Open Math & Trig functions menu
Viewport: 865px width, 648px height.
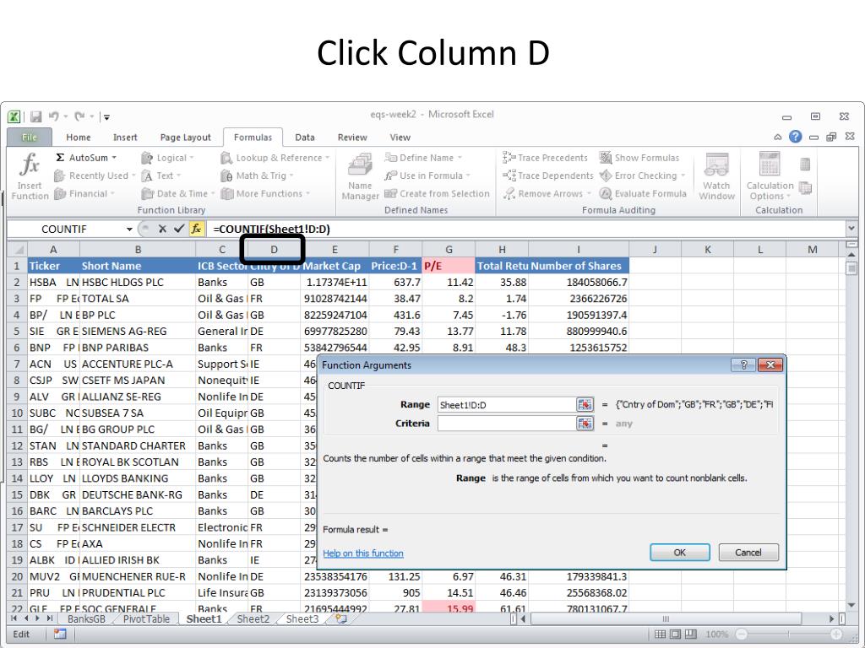[257, 175]
